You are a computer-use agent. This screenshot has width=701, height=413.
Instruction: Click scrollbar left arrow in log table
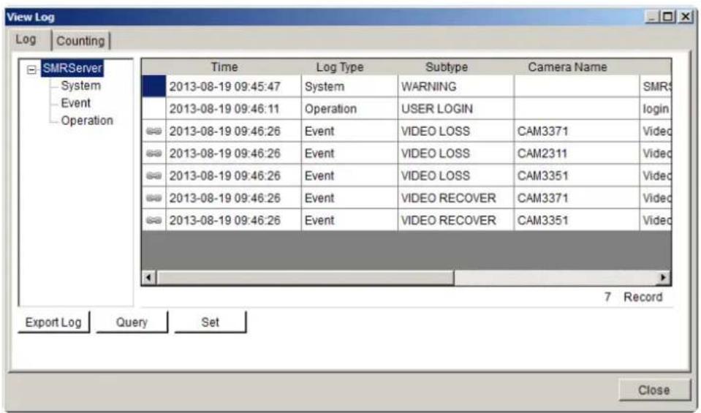coord(148,278)
